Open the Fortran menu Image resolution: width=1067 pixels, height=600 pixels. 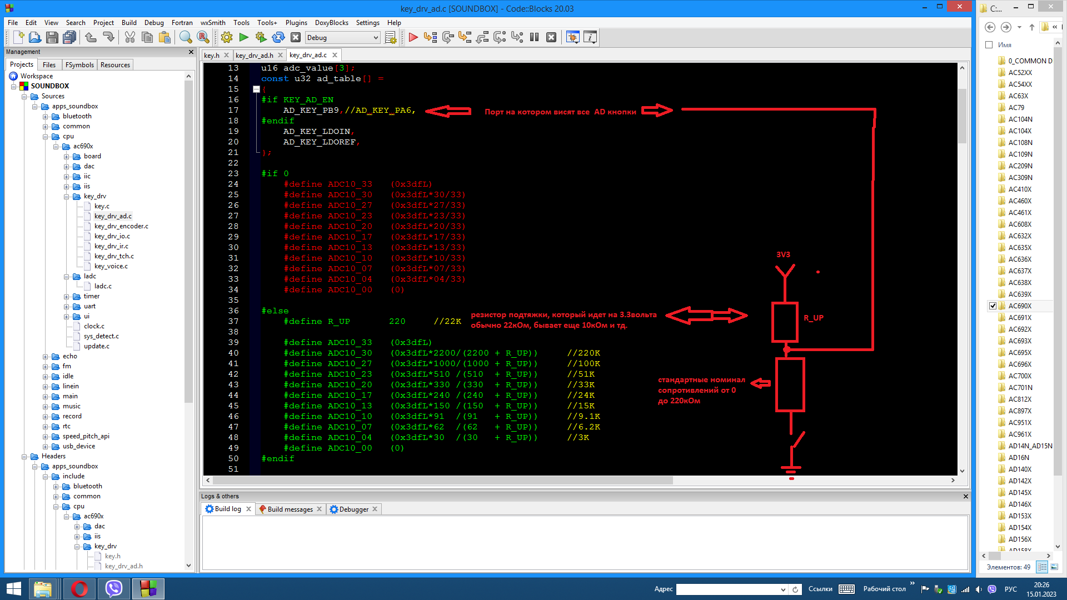(x=182, y=23)
